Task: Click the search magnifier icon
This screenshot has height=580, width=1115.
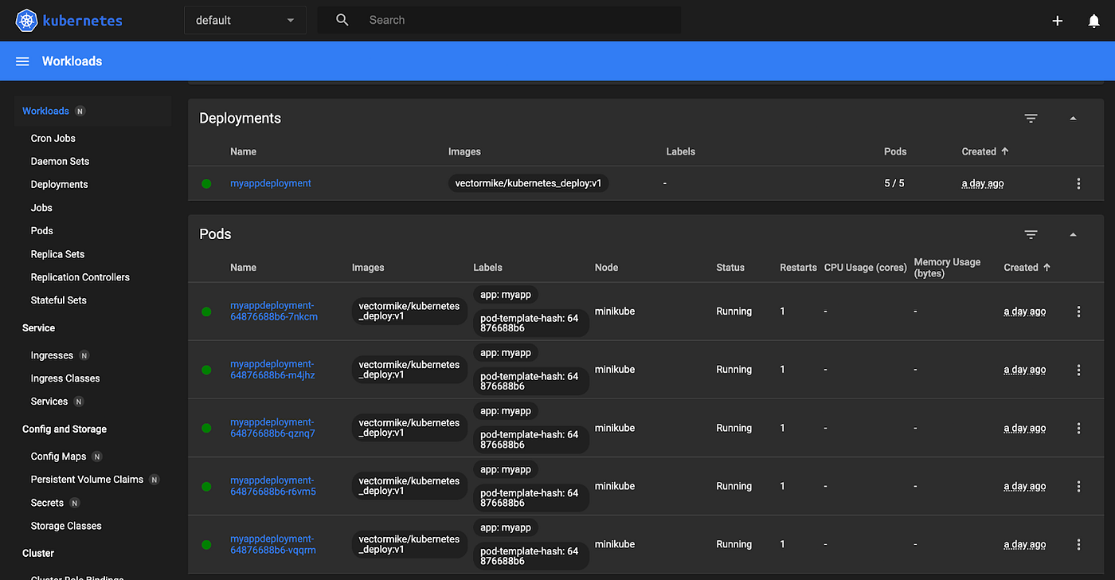Action: (x=342, y=20)
